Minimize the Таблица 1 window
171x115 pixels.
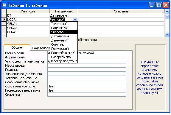[152, 5]
